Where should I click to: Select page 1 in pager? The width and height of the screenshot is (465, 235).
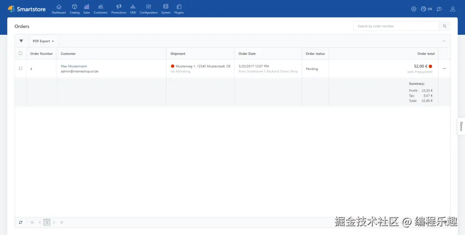(x=47, y=222)
